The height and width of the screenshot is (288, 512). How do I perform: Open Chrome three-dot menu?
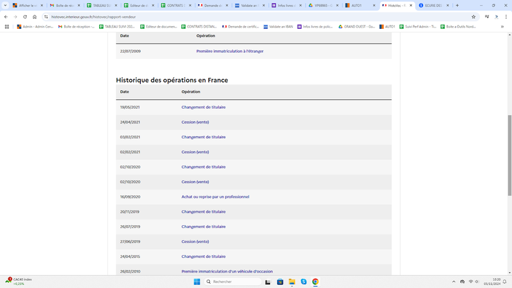coord(506,17)
